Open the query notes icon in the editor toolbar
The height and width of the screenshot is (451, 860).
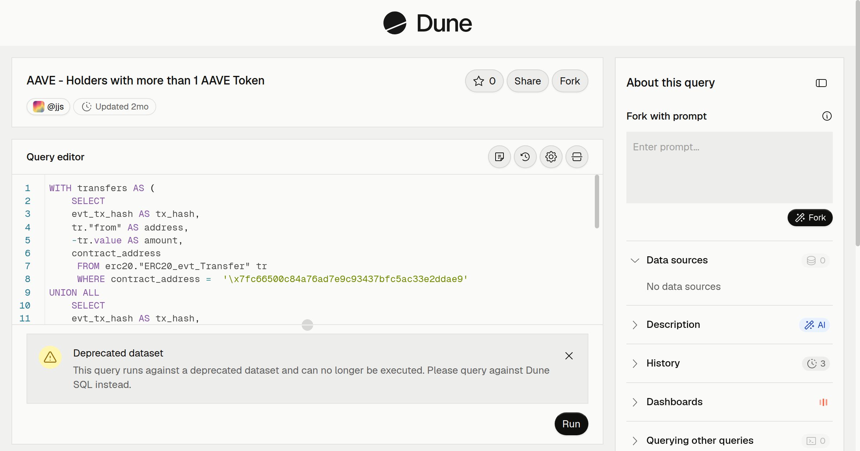coord(499,157)
